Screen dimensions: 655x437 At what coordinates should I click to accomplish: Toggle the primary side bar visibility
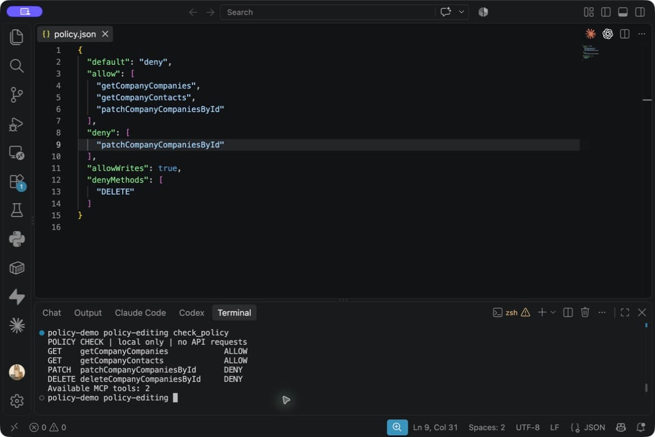click(606, 12)
